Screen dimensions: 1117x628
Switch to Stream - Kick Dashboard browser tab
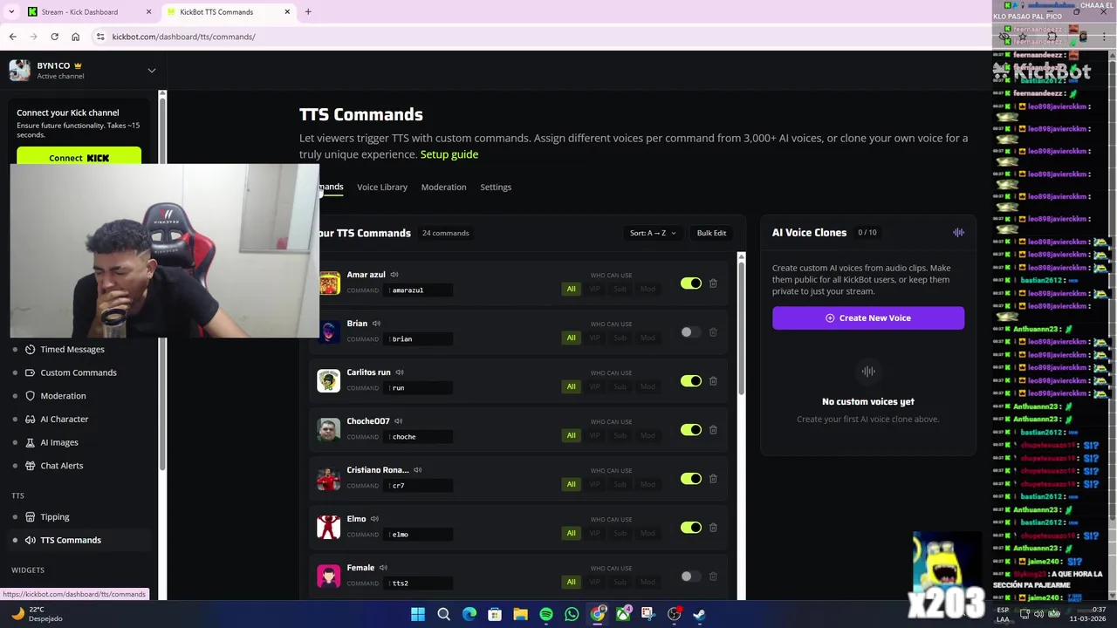(x=87, y=11)
